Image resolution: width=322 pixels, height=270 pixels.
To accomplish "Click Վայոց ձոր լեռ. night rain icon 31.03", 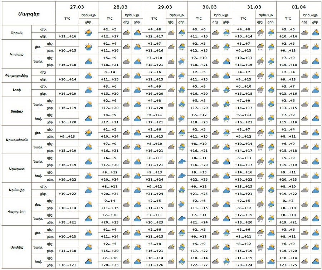I will (260, 205).
